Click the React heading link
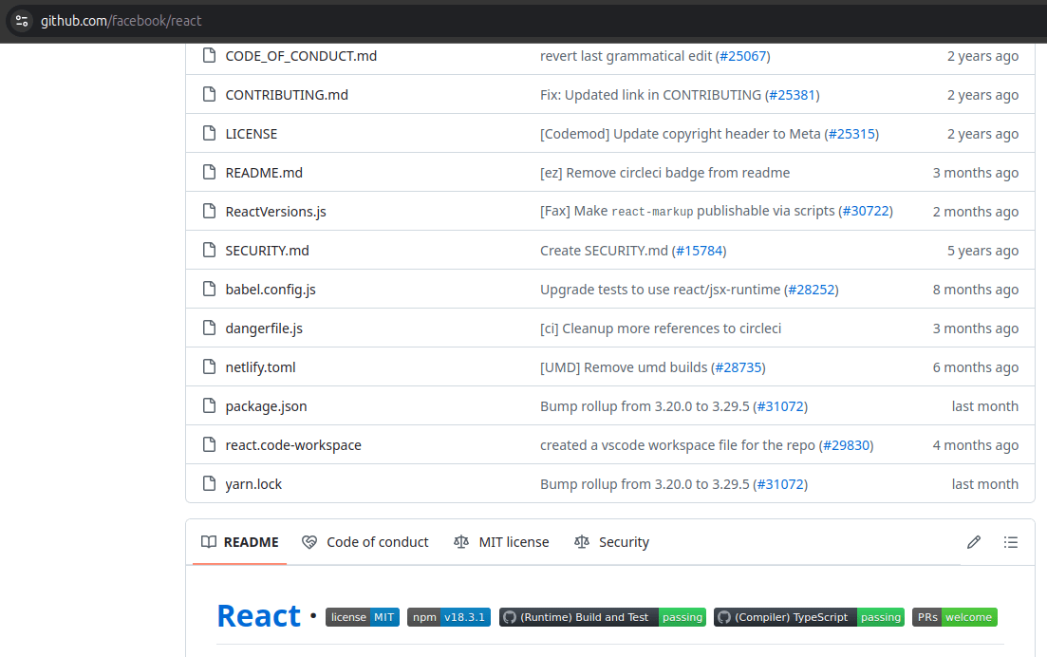This screenshot has height=657, width=1047. (258, 615)
